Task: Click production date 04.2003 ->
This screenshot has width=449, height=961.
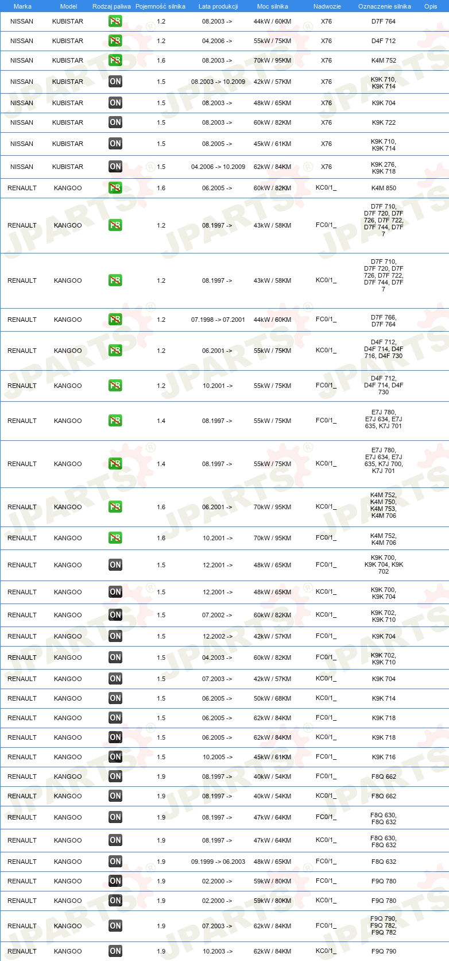Action: click(217, 658)
